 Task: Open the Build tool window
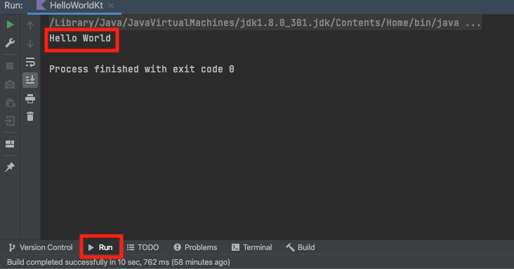(x=301, y=247)
